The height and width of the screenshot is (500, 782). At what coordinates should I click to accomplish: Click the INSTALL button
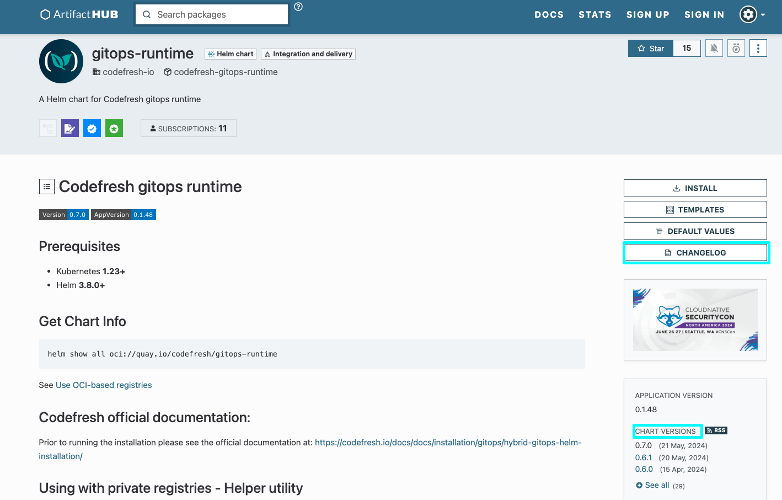pos(695,188)
